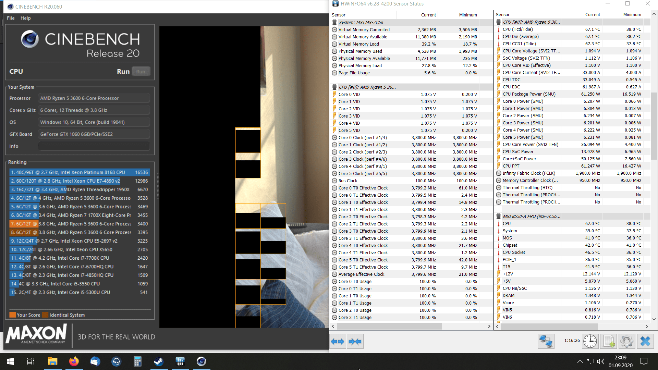Click the right panel vertical scrollbar thumb

654,127
